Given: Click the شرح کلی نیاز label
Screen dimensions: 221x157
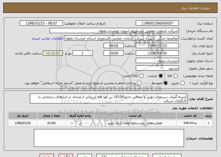Looking at the screenshot, I should 201,99.
